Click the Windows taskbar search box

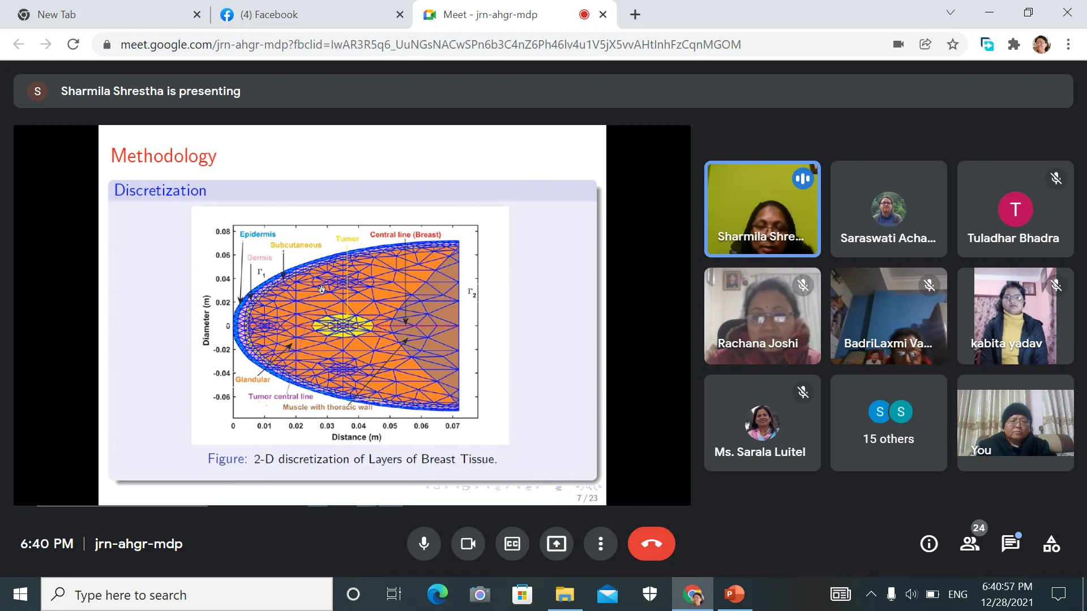pyautogui.click(x=187, y=595)
